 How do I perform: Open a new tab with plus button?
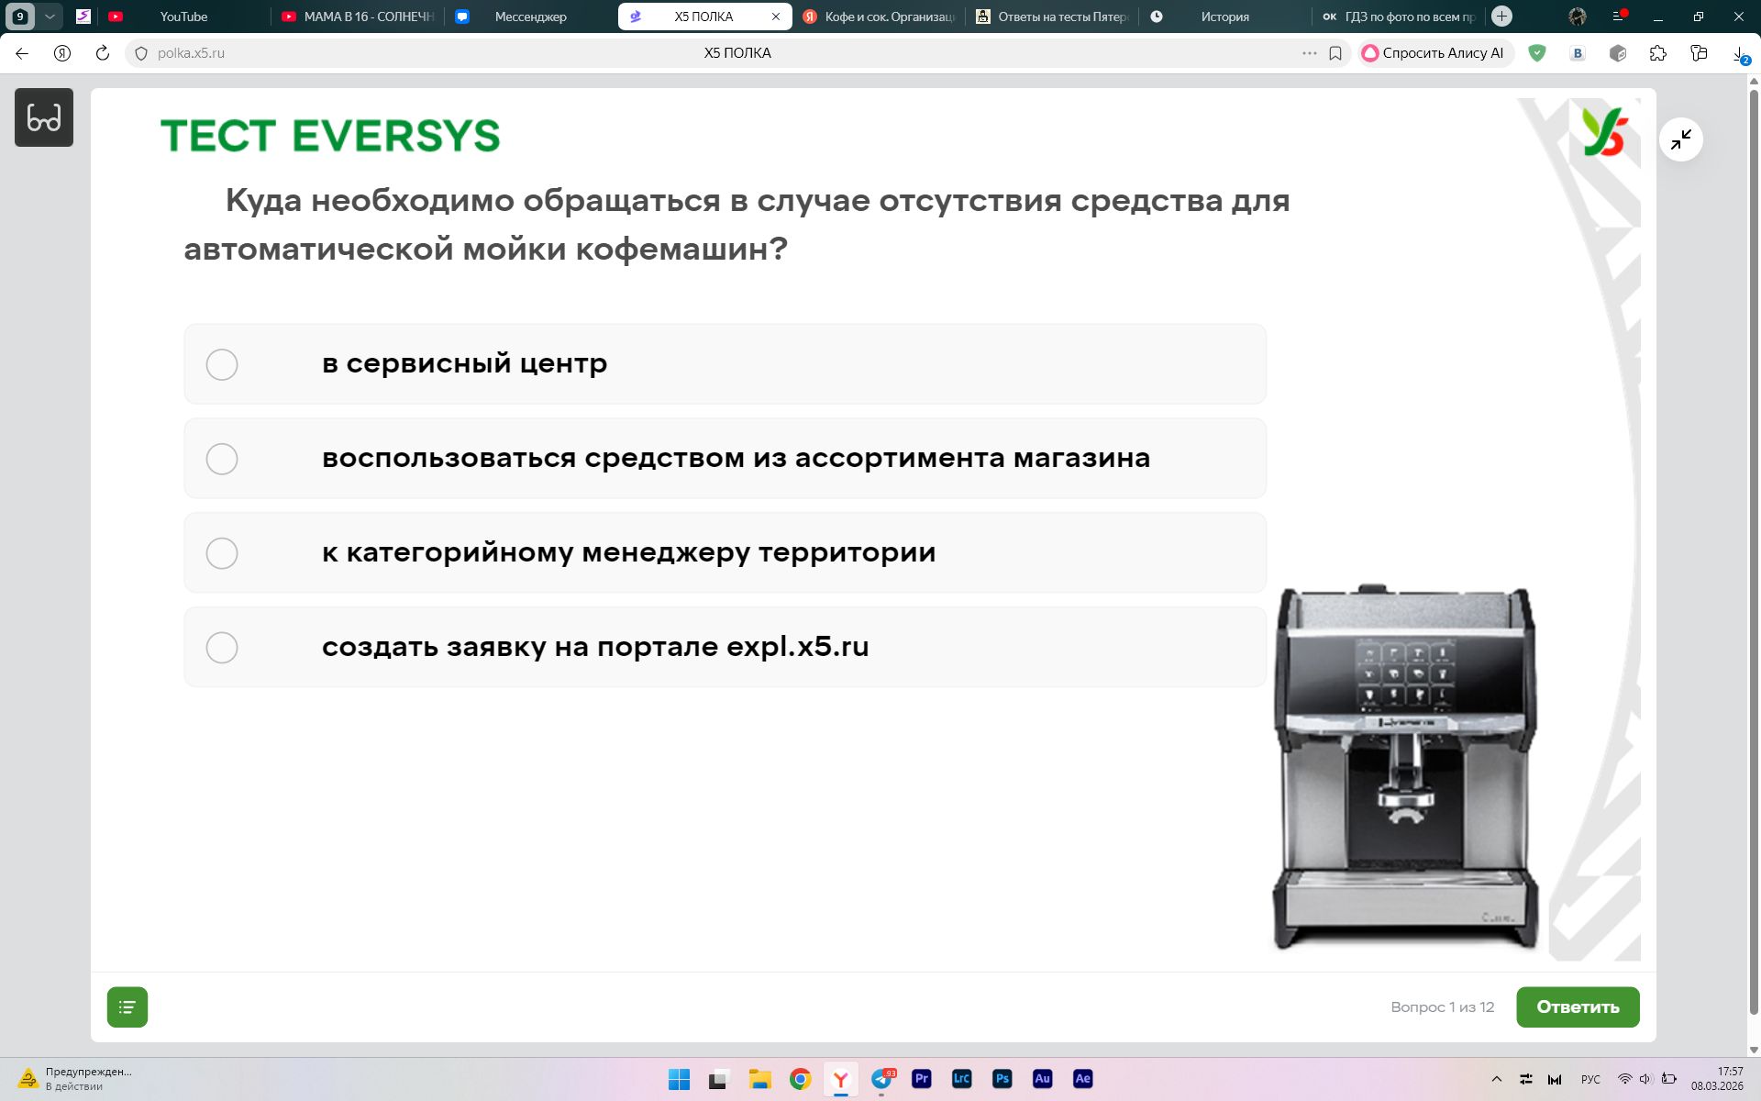tap(1501, 17)
